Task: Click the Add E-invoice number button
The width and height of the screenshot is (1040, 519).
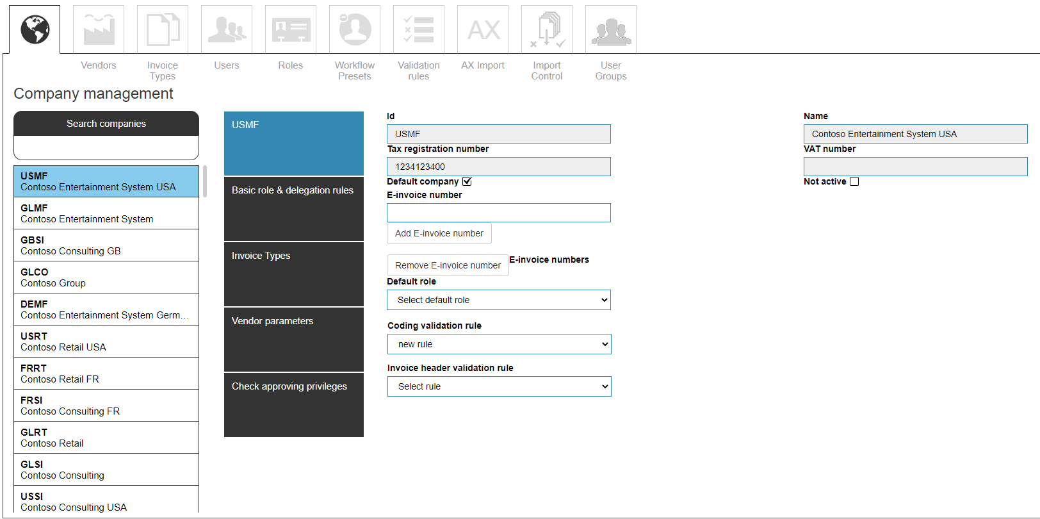Action: [439, 233]
